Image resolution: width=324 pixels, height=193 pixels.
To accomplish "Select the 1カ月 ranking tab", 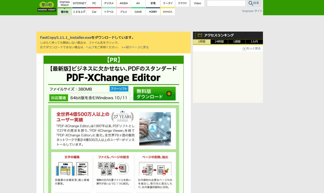I will (x=254, y=42).
